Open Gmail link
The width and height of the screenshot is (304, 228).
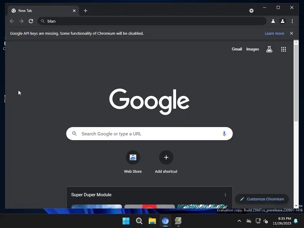(x=237, y=49)
